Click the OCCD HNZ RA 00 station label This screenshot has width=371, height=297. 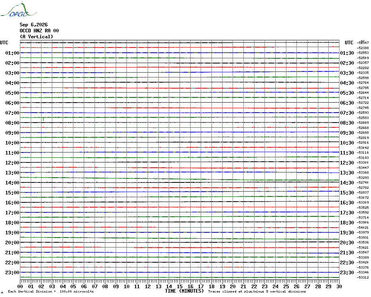(x=39, y=31)
